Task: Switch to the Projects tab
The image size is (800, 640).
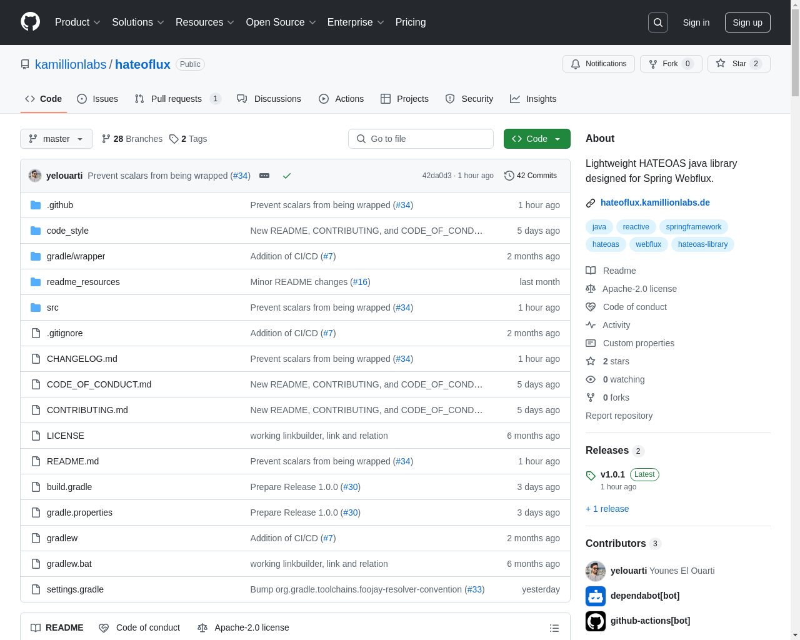Action: point(404,99)
